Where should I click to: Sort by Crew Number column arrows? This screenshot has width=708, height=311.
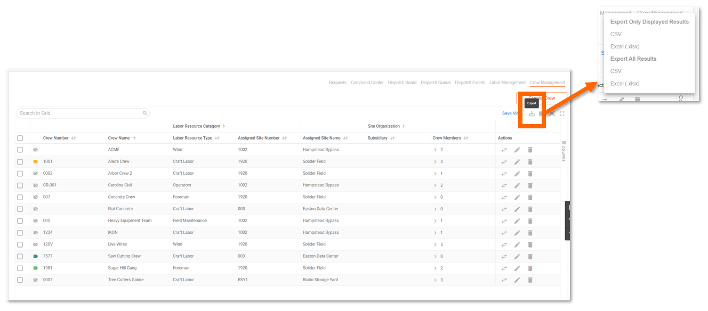point(74,138)
